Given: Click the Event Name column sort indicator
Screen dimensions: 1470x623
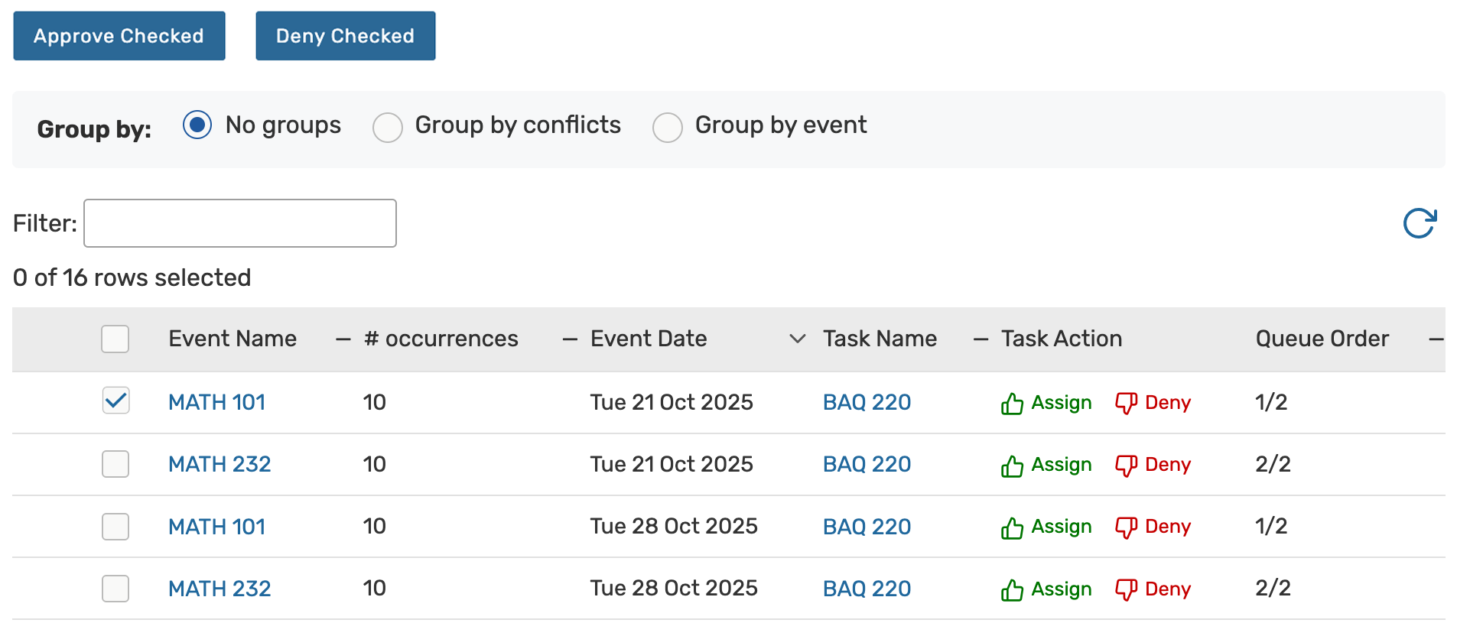Looking at the screenshot, I should 343,339.
